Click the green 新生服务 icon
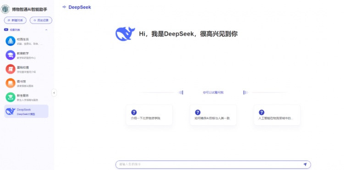The image size is (344, 170). pos(11,97)
